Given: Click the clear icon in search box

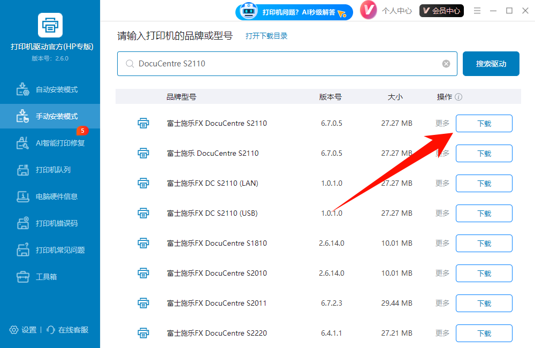Looking at the screenshot, I should tap(446, 64).
